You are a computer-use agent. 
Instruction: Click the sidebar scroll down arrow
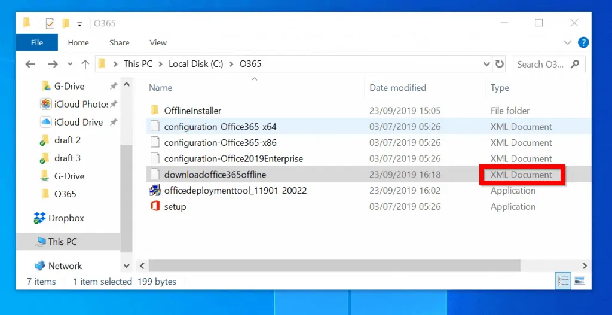(127, 266)
